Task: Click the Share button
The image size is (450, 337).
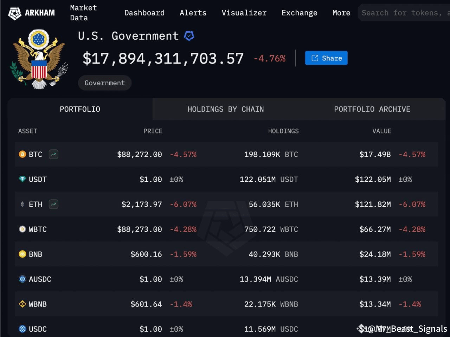Action: click(x=326, y=58)
